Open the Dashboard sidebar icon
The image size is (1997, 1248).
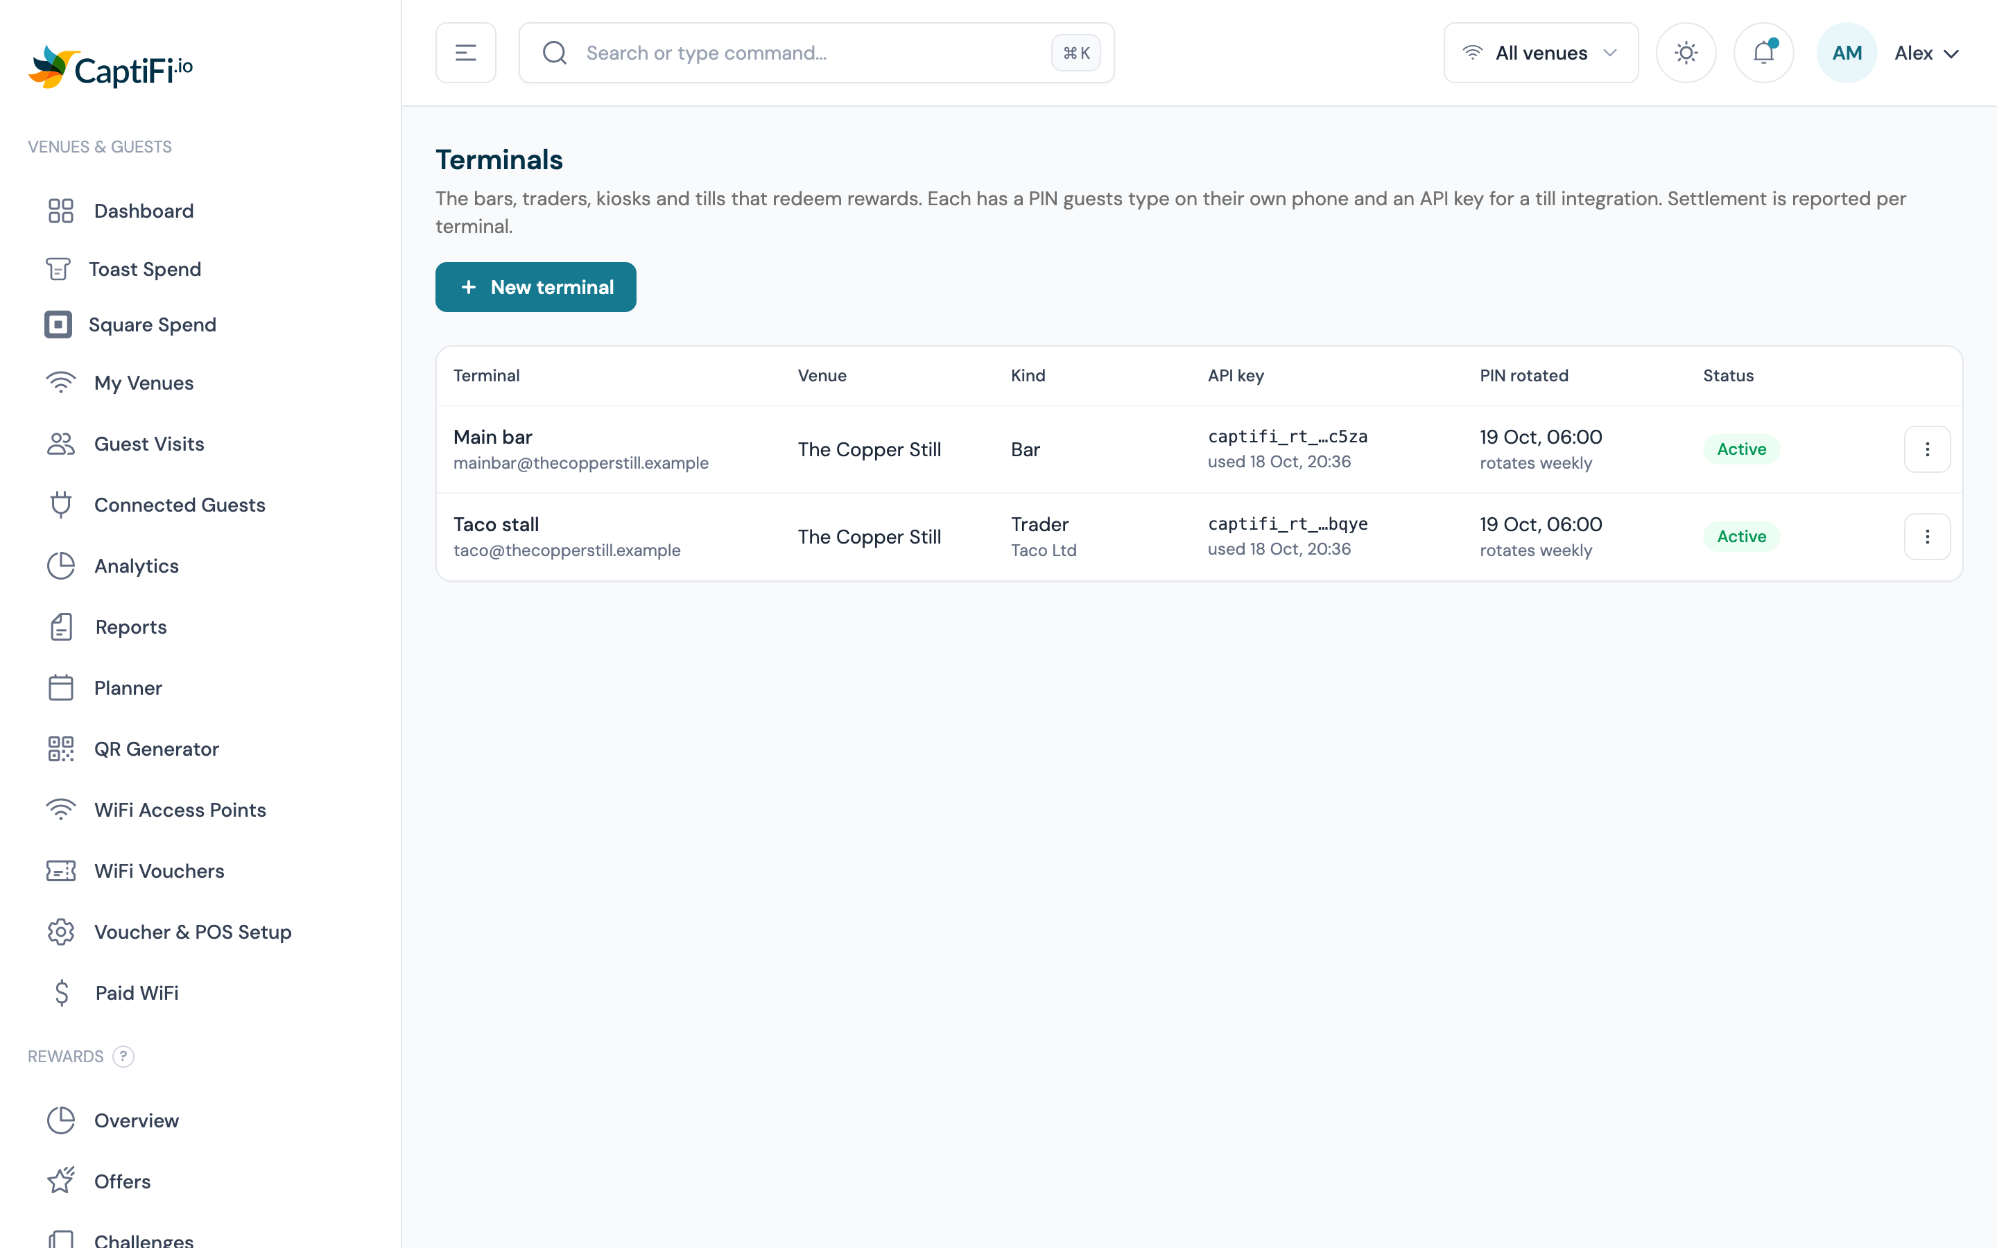coord(60,211)
